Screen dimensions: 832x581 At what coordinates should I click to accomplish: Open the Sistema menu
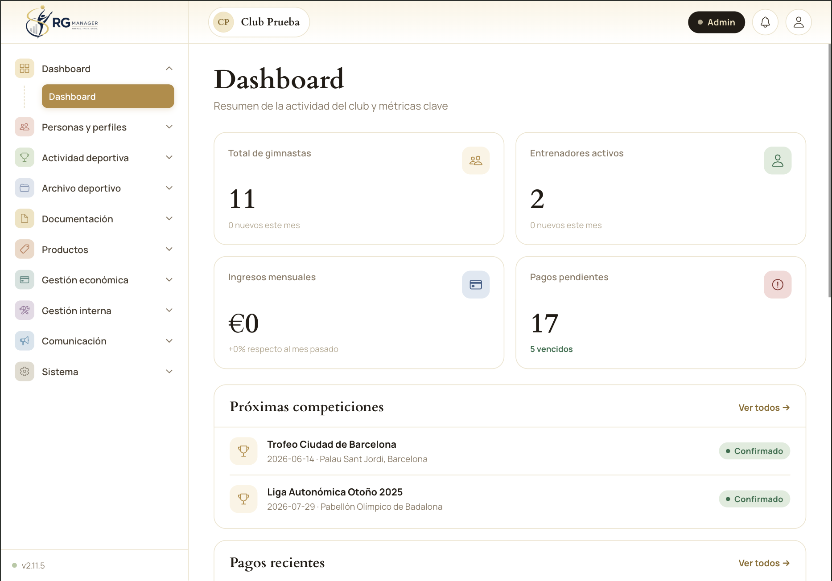[x=95, y=372]
